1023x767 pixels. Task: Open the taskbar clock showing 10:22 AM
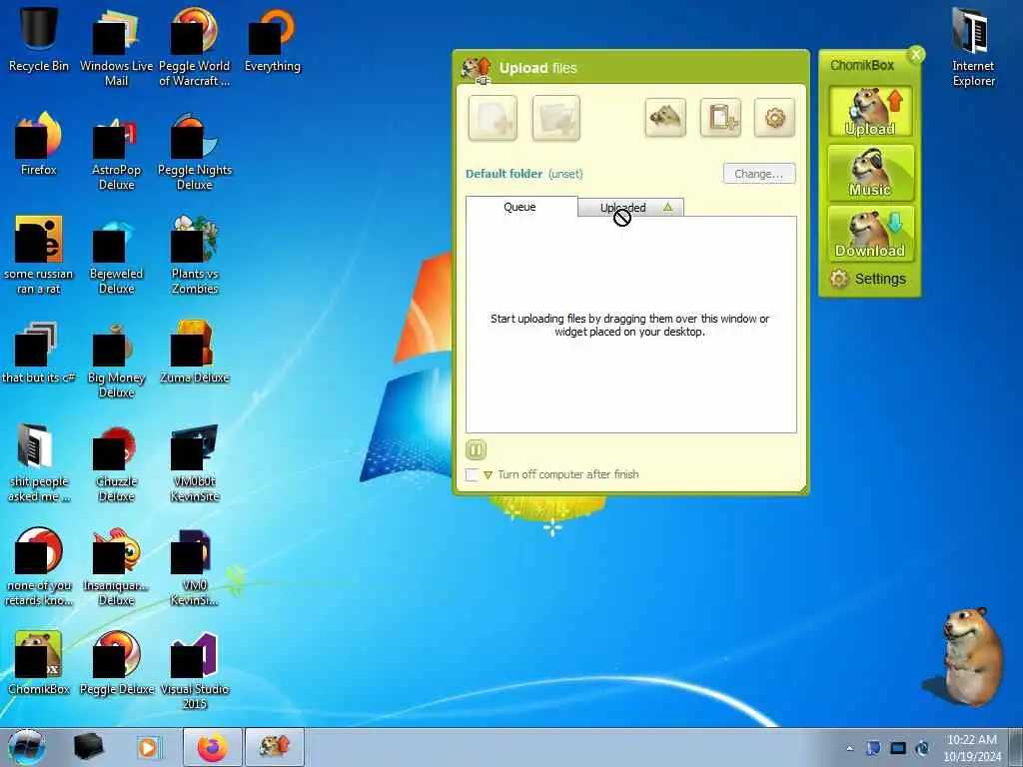971,747
